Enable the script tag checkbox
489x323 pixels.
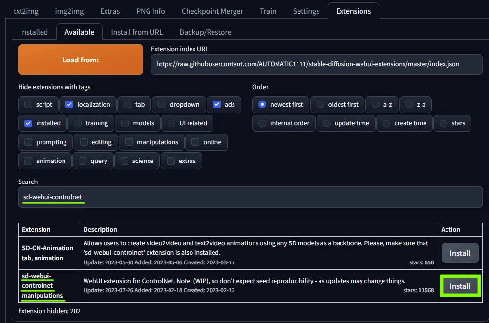pyautogui.click(x=28, y=104)
